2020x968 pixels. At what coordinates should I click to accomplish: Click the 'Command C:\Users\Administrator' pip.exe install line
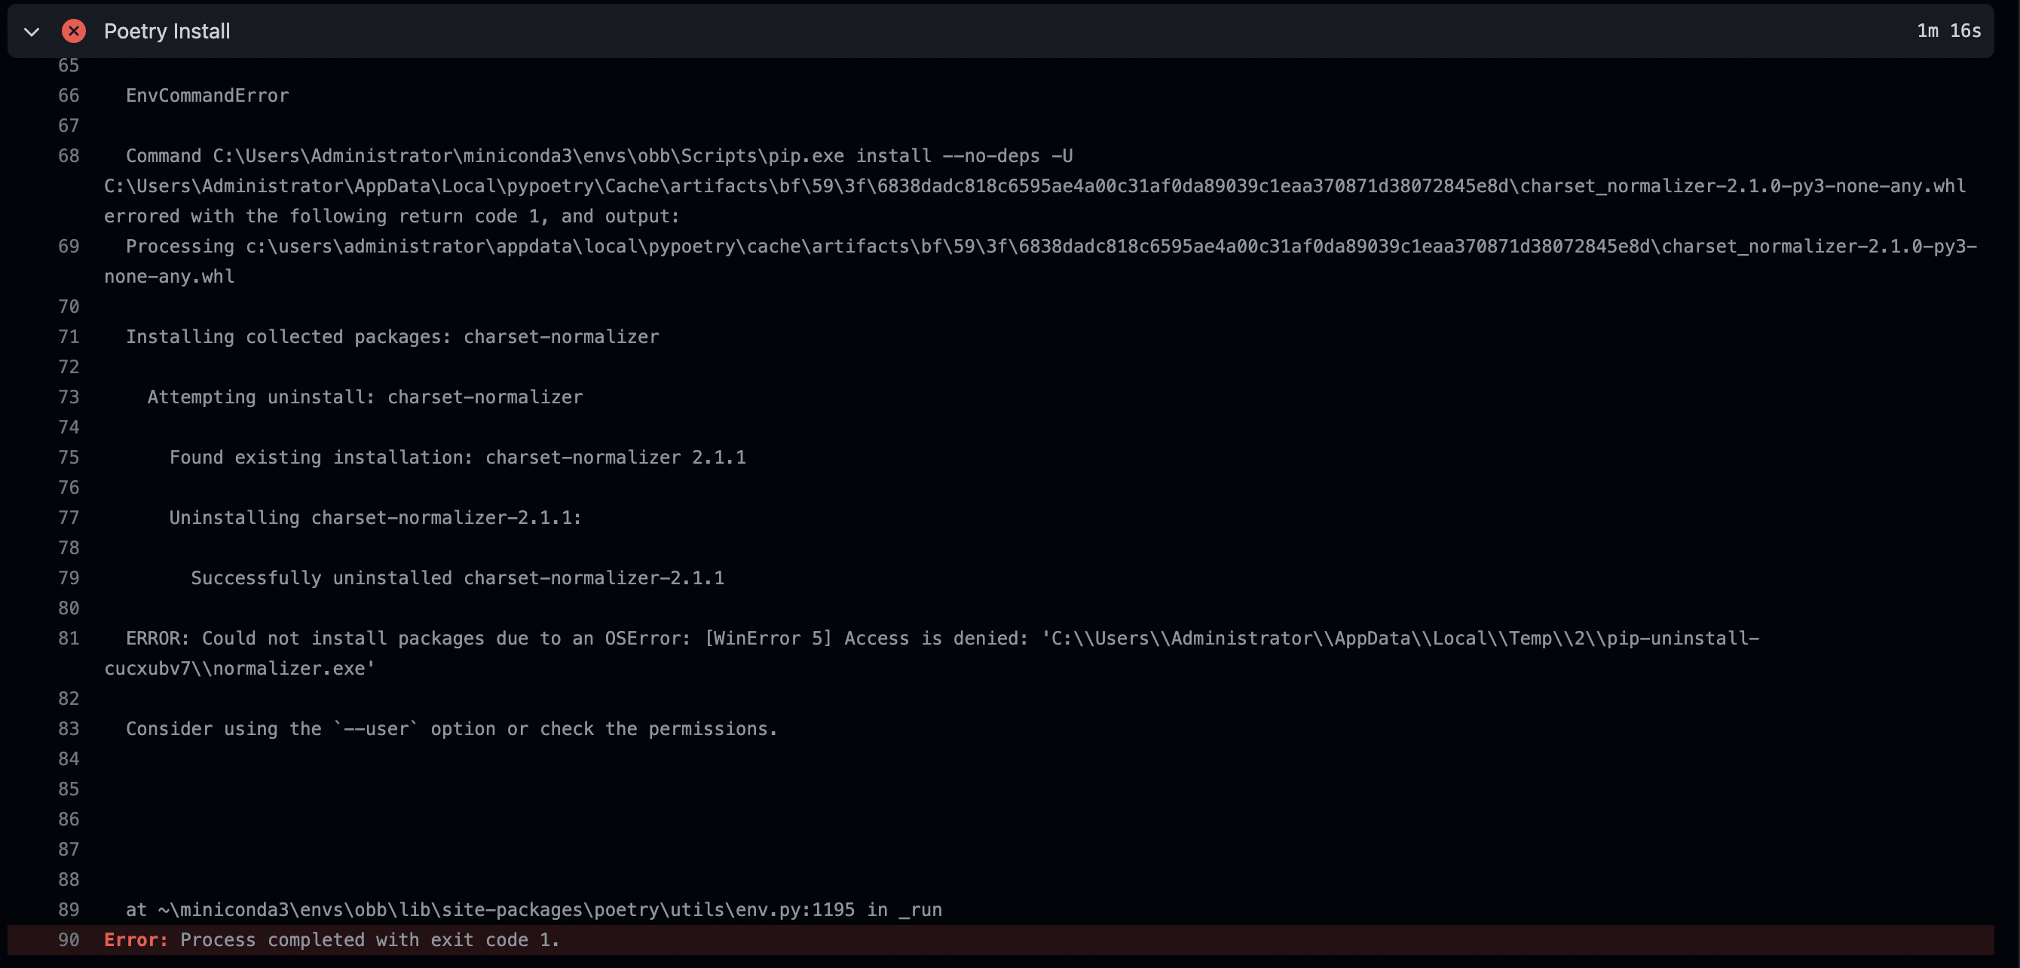pyautogui.click(x=1035, y=186)
